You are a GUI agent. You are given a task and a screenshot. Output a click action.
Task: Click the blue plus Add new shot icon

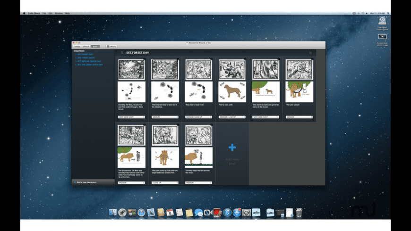point(232,147)
